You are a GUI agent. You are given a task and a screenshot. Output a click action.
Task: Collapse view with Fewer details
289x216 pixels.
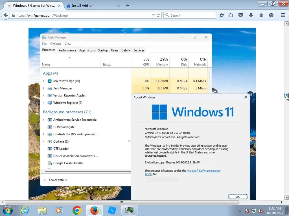pyautogui.click(x=55, y=180)
